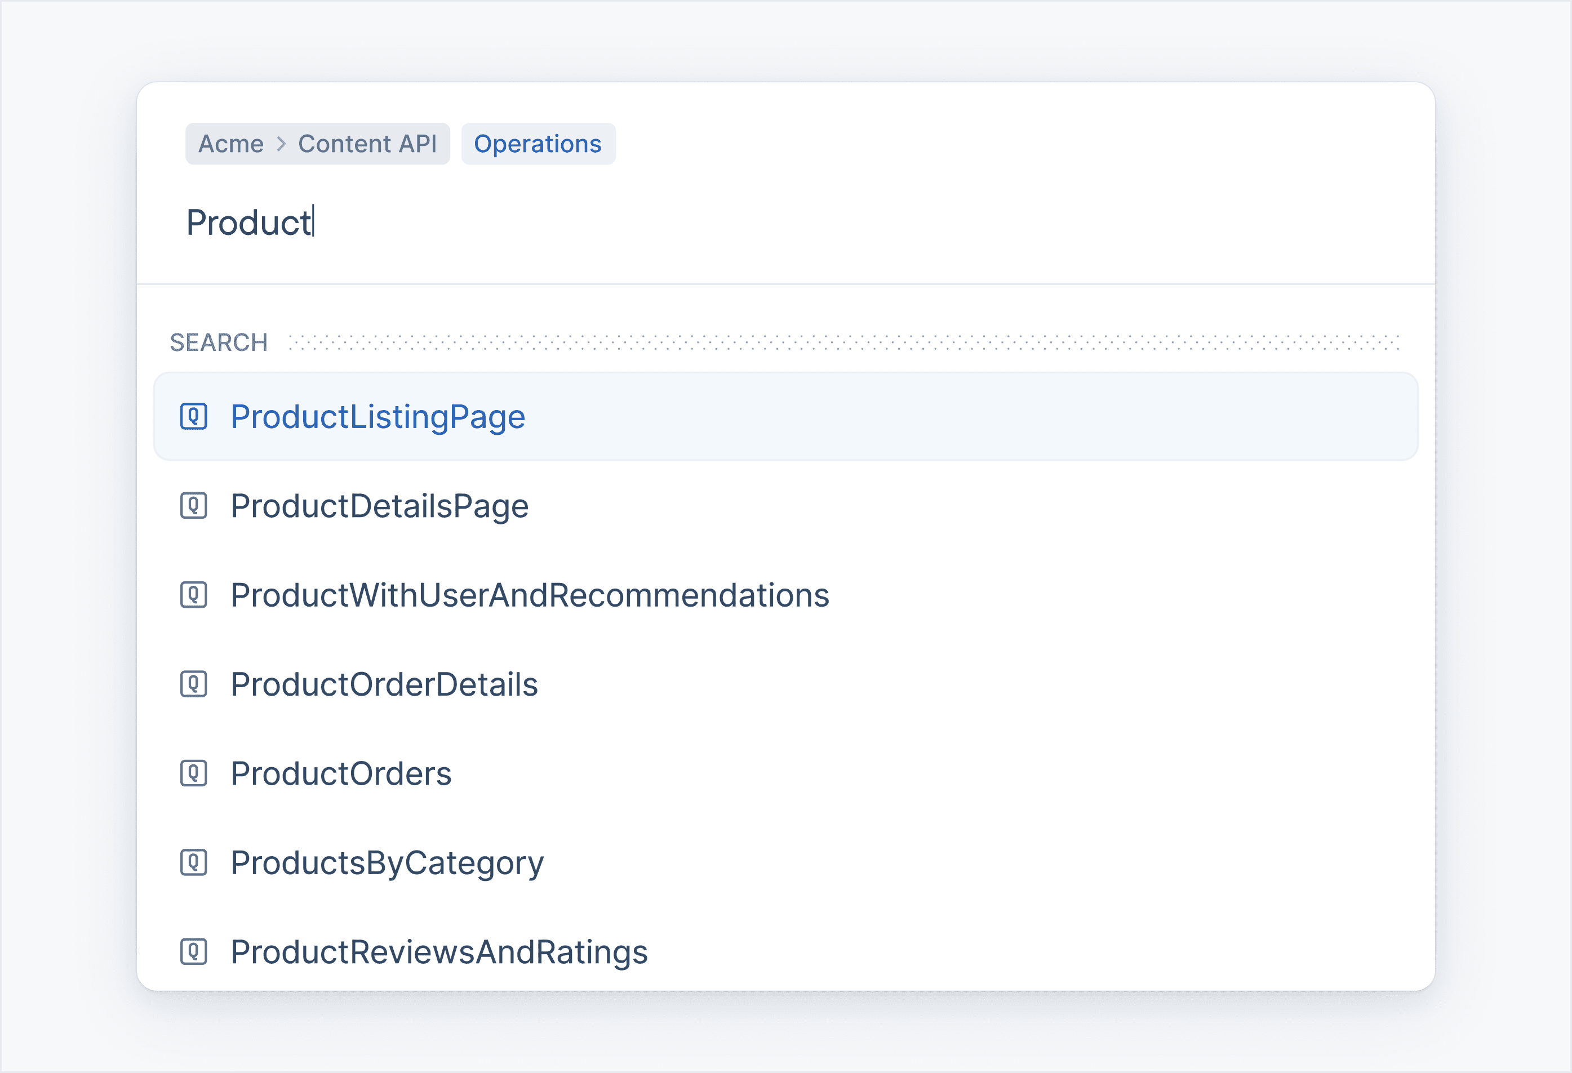Click query icon beside ProductOrders
This screenshot has width=1572, height=1073.
point(193,773)
